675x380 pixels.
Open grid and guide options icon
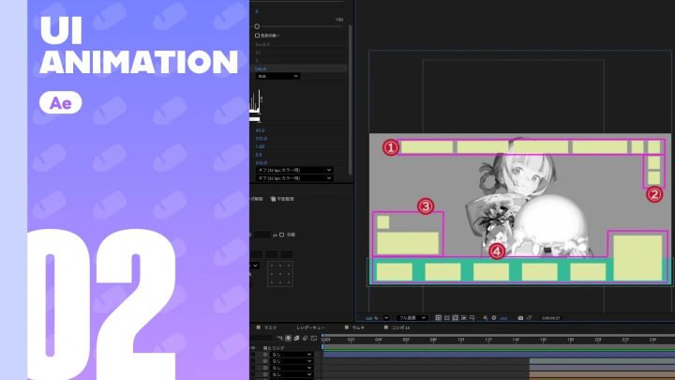472,318
